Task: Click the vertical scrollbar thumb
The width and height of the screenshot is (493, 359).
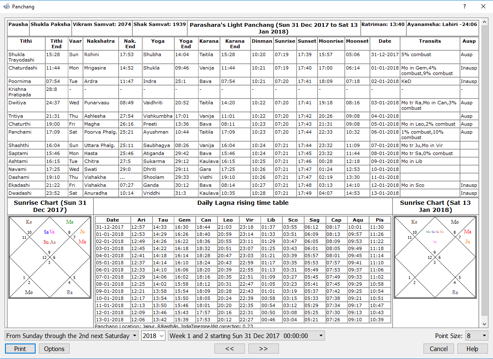Action: (484, 171)
